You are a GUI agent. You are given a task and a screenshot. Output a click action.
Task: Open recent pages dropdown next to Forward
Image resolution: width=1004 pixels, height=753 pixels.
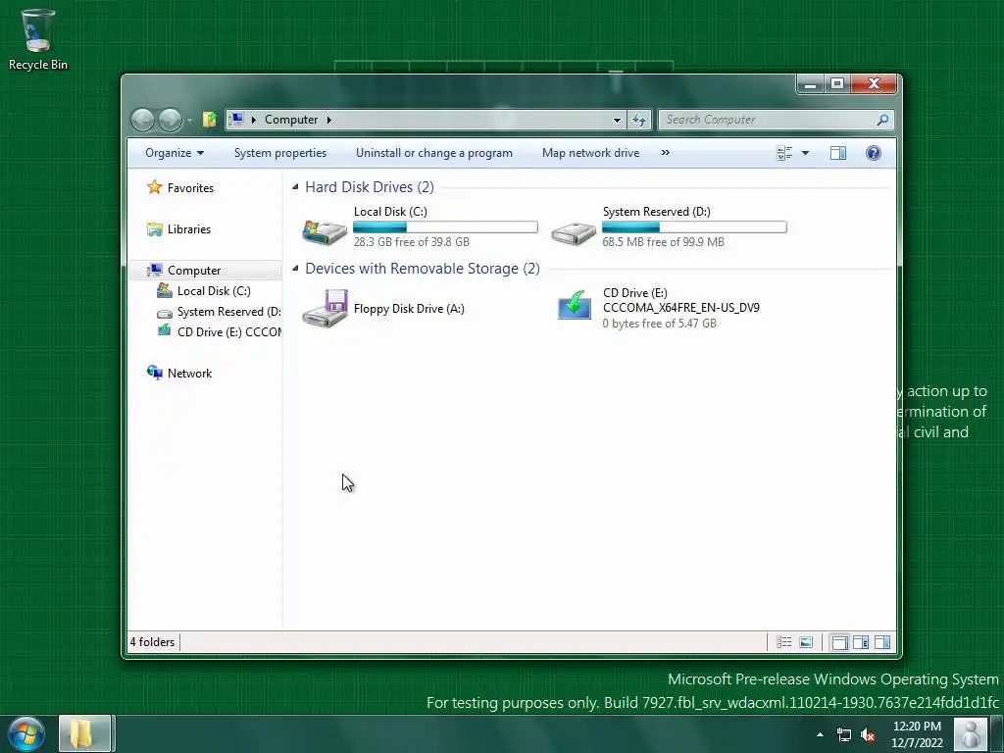[x=189, y=121]
